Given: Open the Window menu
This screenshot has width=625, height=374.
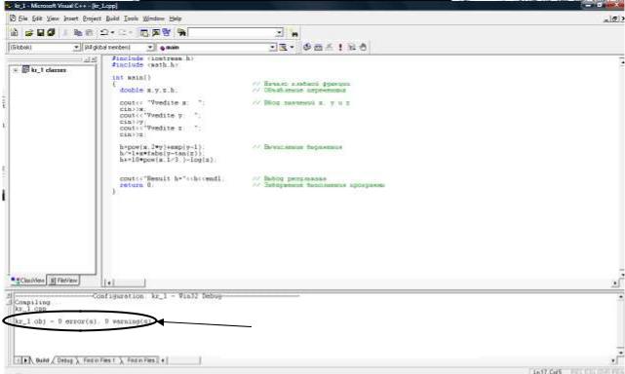Looking at the screenshot, I should [153, 19].
